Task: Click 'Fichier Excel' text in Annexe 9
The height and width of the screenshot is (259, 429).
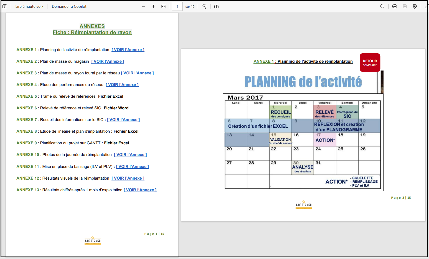Action: [116, 143]
